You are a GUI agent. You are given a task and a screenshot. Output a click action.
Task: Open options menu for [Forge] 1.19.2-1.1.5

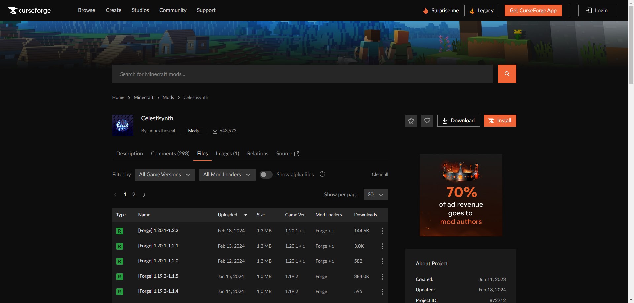tap(382, 277)
